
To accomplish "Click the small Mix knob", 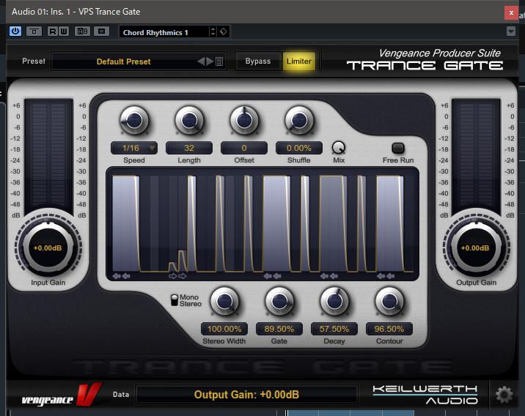I will [x=339, y=147].
